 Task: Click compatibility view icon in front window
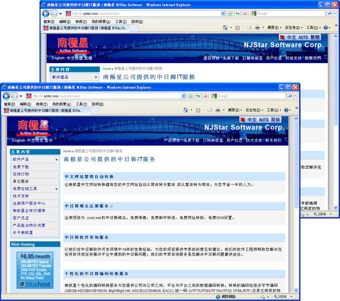click(190, 96)
